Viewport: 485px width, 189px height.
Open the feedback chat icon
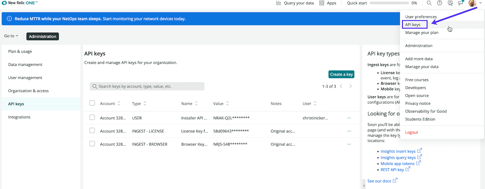(450, 3)
